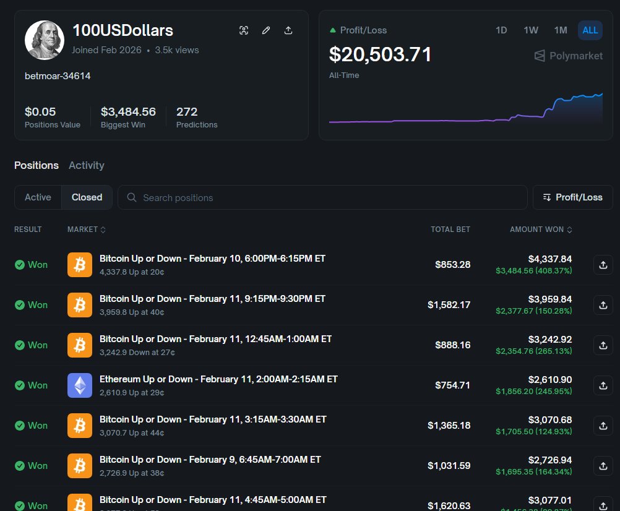Image resolution: width=620 pixels, height=511 pixels.
Task: Switch to the Positions tab
Action: point(37,165)
